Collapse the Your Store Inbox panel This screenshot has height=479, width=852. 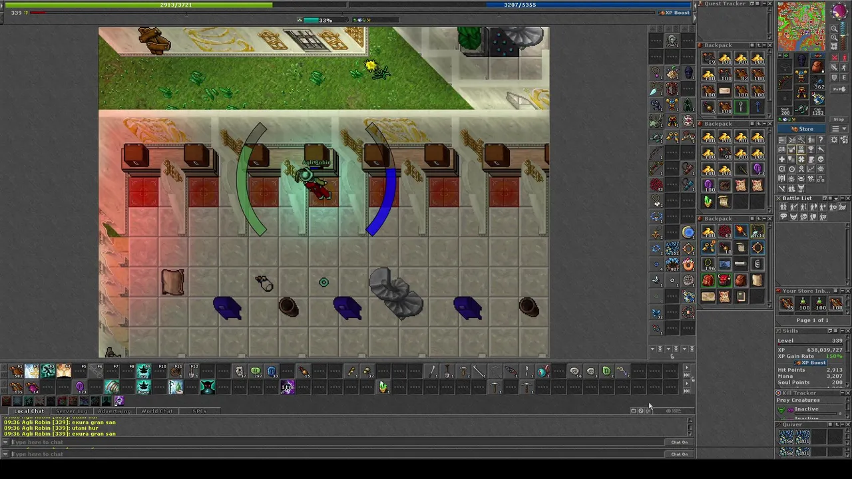(842, 291)
